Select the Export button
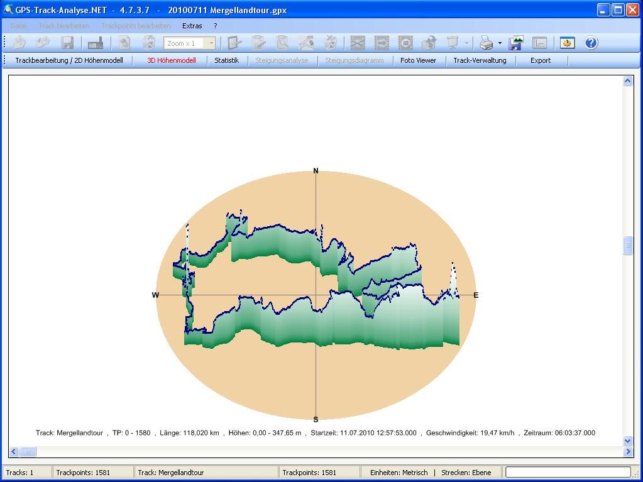The width and height of the screenshot is (643, 482). coord(540,60)
